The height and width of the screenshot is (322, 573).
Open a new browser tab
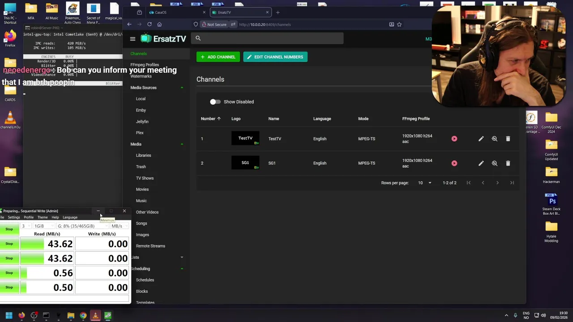(x=278, y=12)
